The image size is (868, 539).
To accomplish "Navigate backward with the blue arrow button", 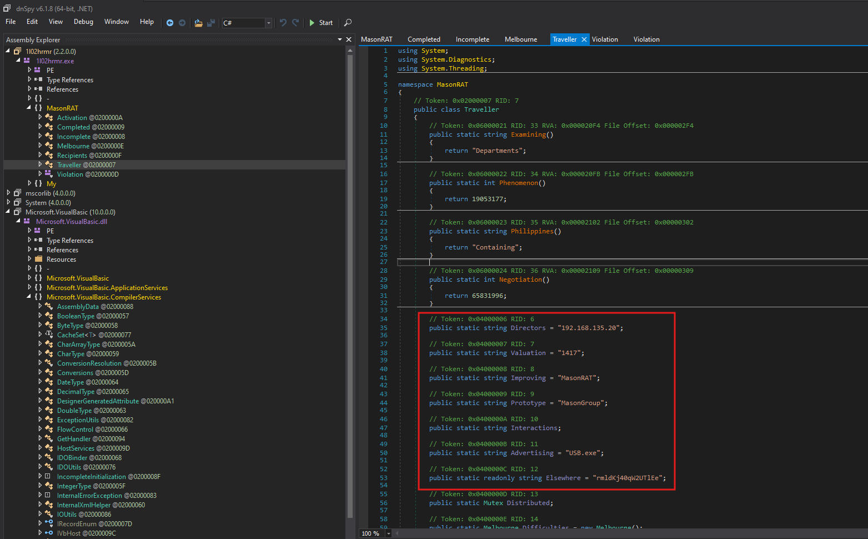I will click(170, 23).
